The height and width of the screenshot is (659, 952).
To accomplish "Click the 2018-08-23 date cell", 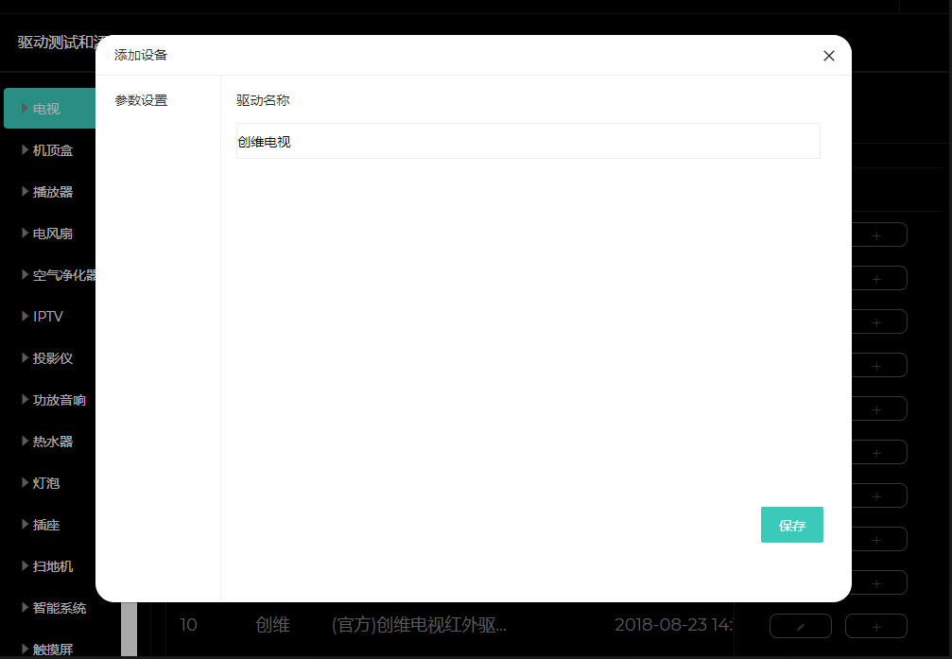I will (674, 624).
